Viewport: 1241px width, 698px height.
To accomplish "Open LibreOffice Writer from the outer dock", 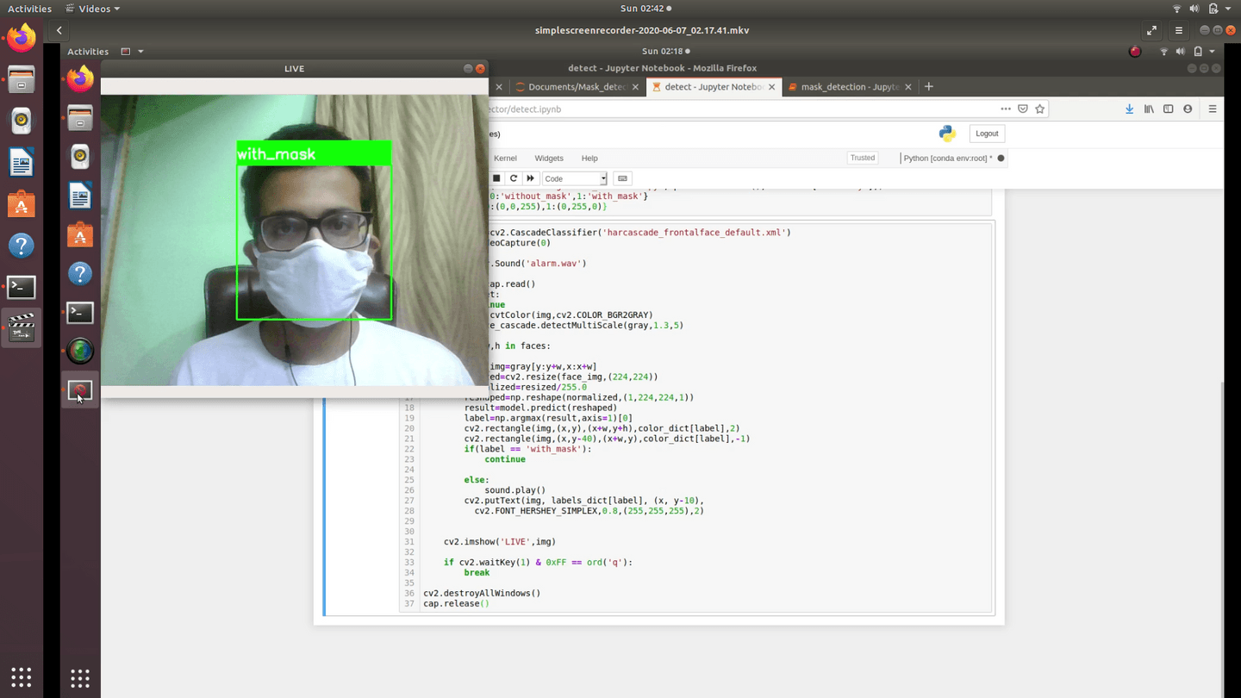I will pos(22,162).
